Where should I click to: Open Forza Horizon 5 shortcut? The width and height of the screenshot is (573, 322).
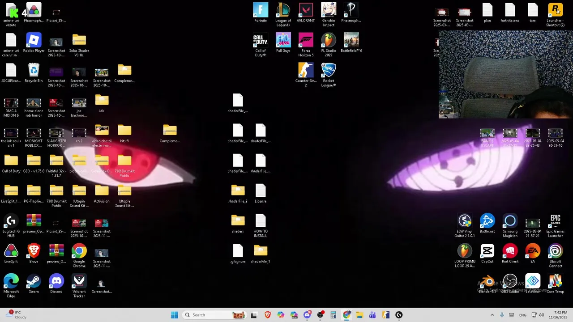click(306, 45)
